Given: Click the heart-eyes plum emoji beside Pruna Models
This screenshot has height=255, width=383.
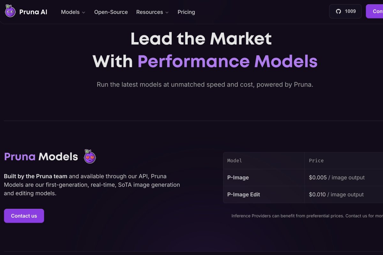Looking at the screenshot, I should point(90,156).
